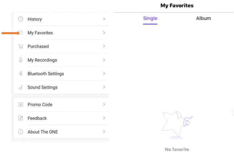Click the Bluetooth Settings icon
The image size is (234, 158).
pyautogui.click(x=21, y=74)
